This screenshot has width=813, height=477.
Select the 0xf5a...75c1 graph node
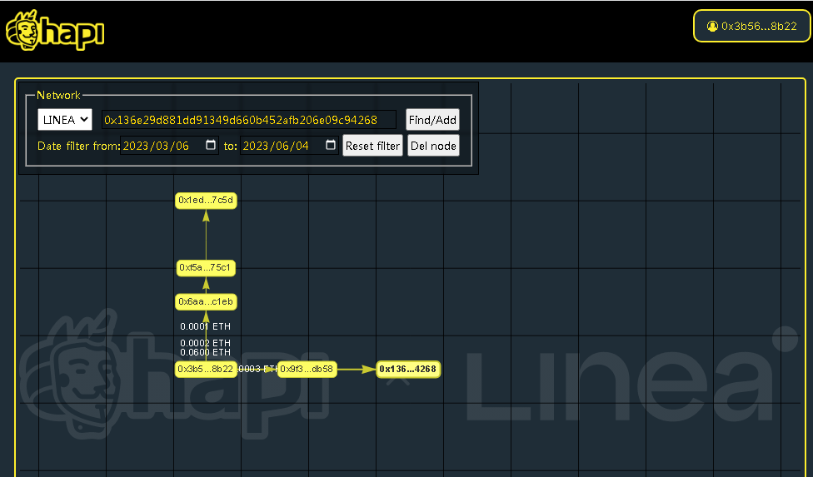[206, 268]
